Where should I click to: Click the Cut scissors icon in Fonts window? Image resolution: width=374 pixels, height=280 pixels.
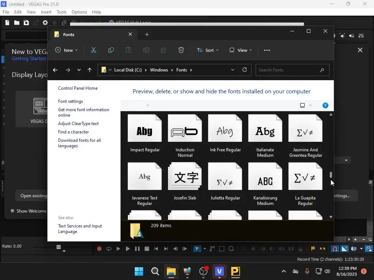pos(93,50)
